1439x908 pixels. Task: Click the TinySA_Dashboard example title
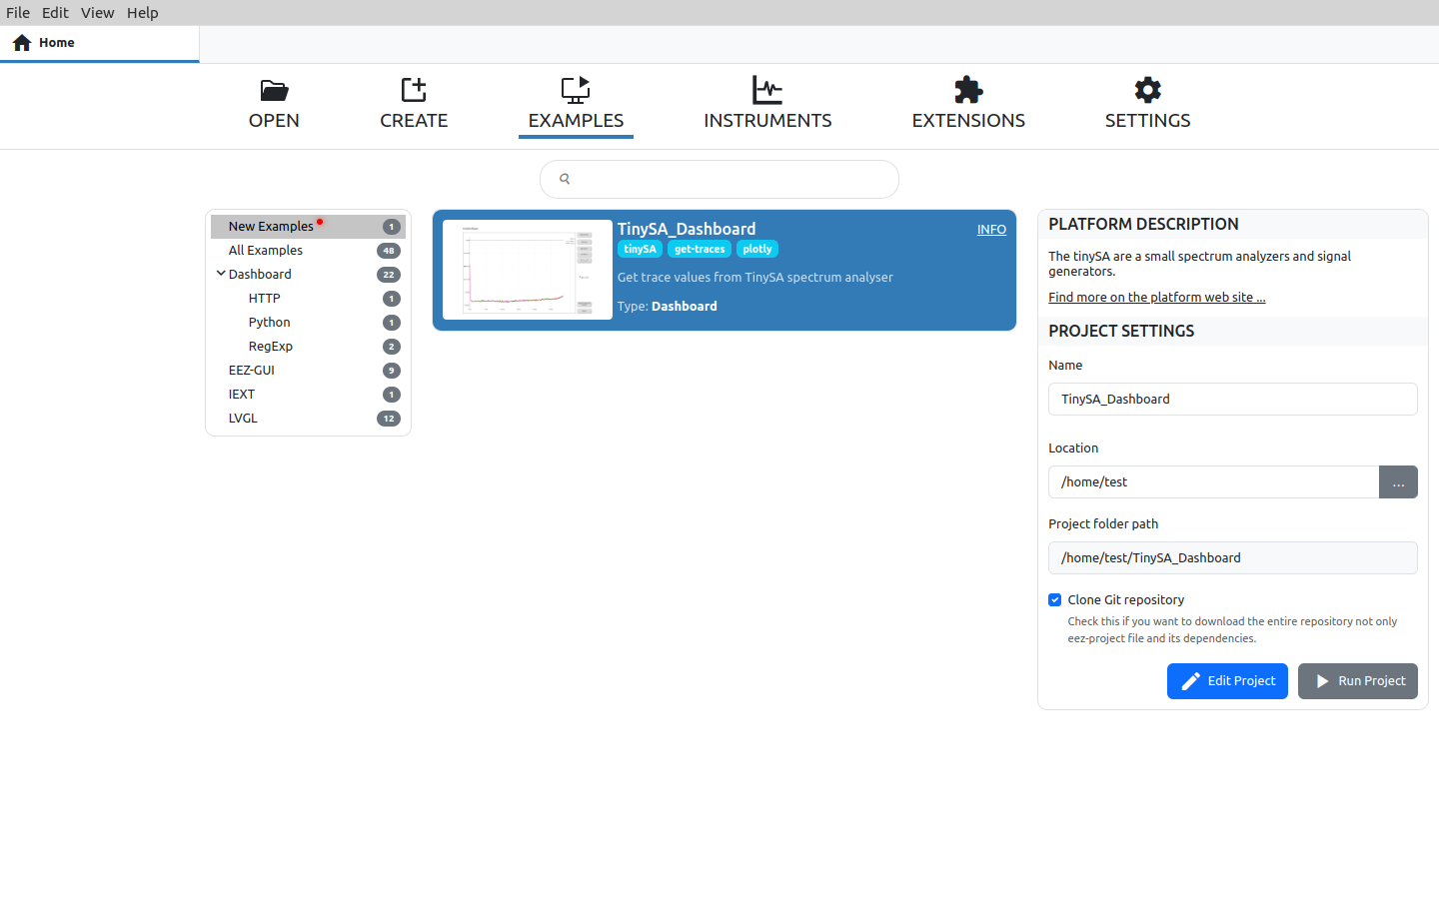pos(687,229)
